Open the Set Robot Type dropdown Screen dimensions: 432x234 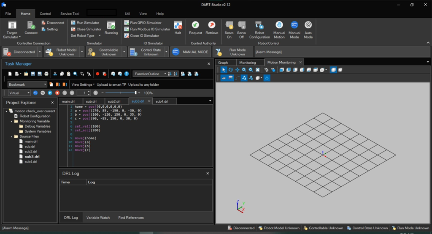pos(85,35)
